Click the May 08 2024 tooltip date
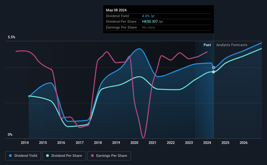This screenshot has height=165, width=267. click(x=116, y=10)
